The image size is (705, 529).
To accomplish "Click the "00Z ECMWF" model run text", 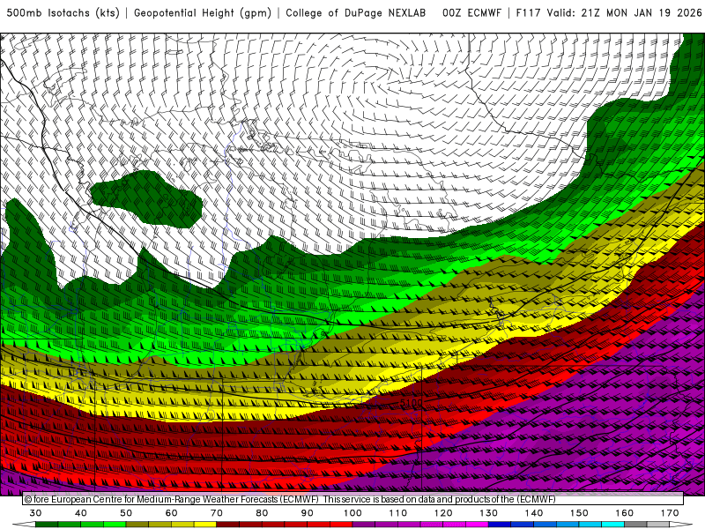I will [x=471, y=13].
